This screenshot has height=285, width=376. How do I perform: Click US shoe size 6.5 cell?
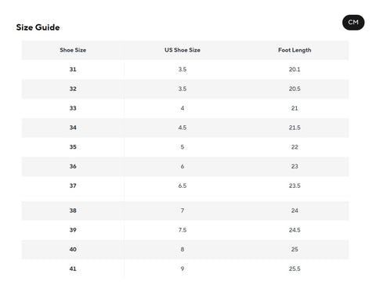point(183,186)
